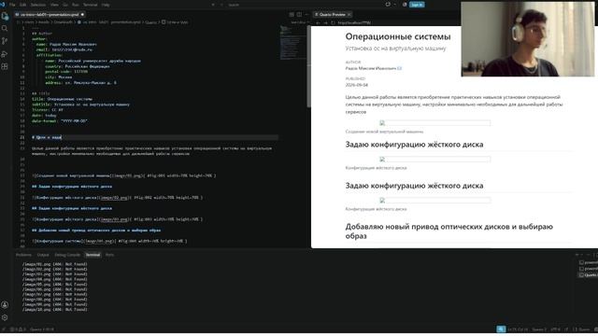Click the first 'Задаю конфигурацию жёсткого диска' preview heading
598x336 pixels.
(414, 145)
